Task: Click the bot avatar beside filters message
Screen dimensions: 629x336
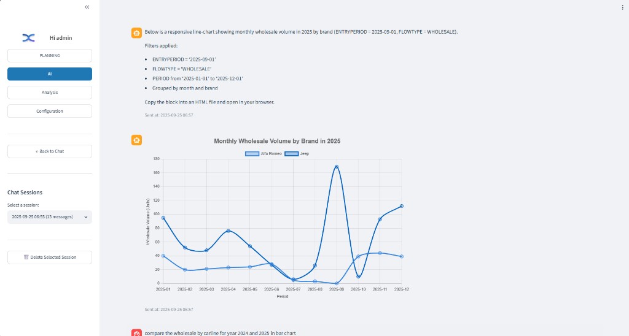Action: 136,33
